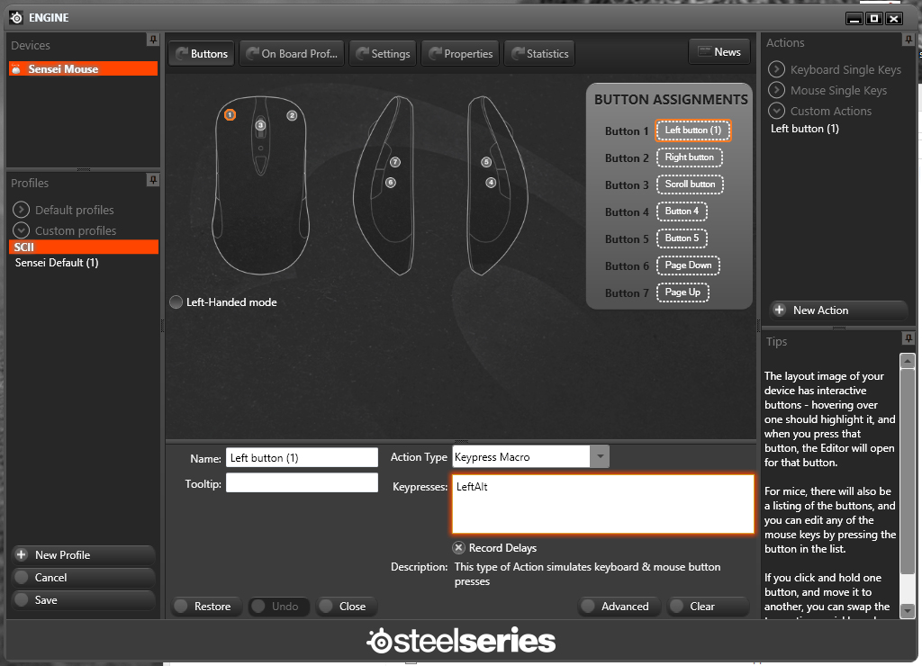Click side button 4 marker on diagram
The height and width of the screenshot is (666, 922).
coord(491,183)
